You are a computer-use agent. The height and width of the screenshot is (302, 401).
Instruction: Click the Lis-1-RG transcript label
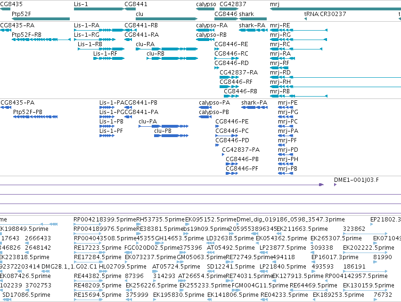pos(87,35)
